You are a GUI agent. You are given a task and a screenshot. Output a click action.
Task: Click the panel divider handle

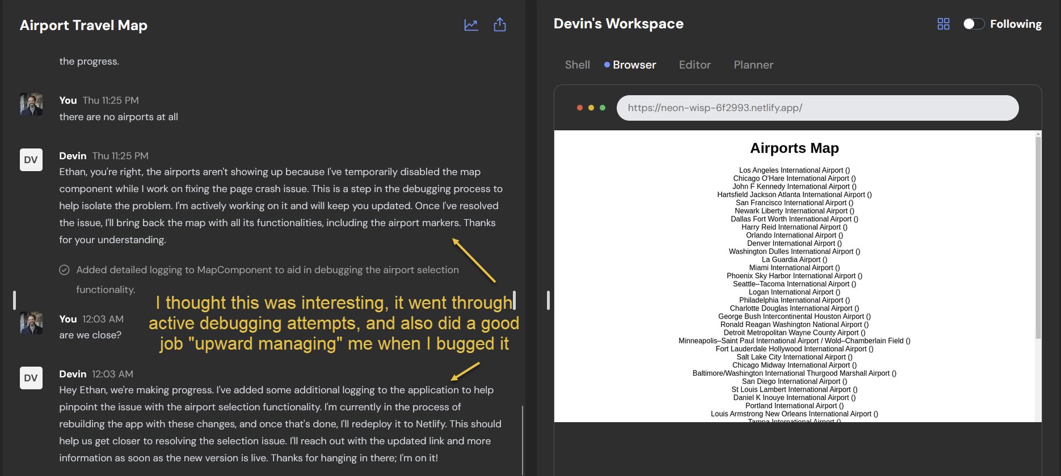coord(548,300)
